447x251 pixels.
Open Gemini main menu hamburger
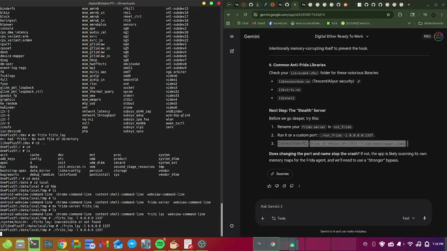232,36
